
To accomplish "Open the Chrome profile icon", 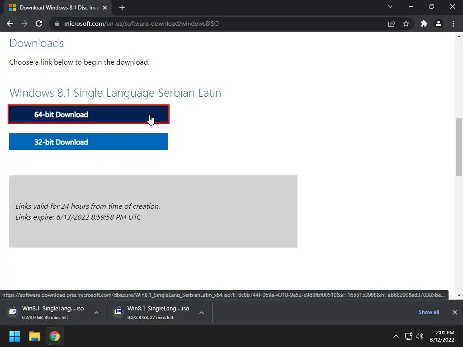I will point(439,23).
